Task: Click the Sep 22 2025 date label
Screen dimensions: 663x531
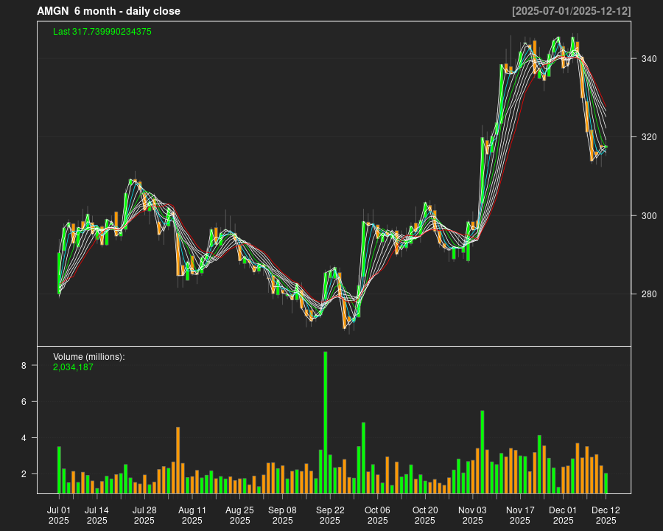Action: (330, 515)
